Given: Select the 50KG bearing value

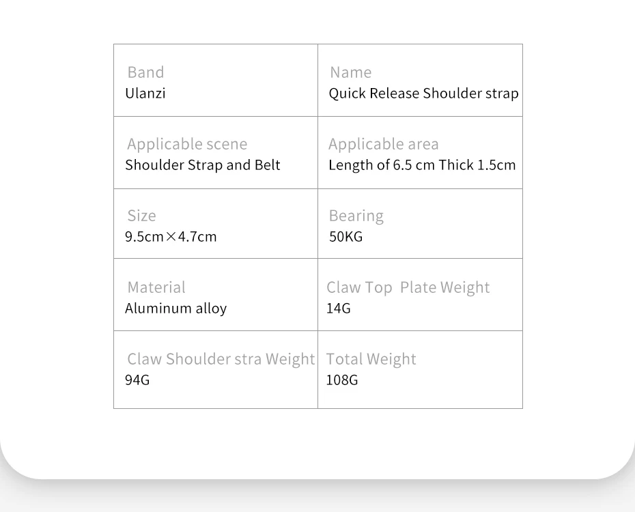Looking at the screenshot, I should [346, 236].
